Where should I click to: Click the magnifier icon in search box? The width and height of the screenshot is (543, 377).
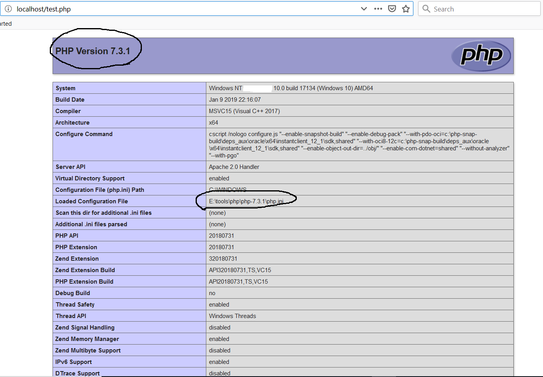point(426,9)
